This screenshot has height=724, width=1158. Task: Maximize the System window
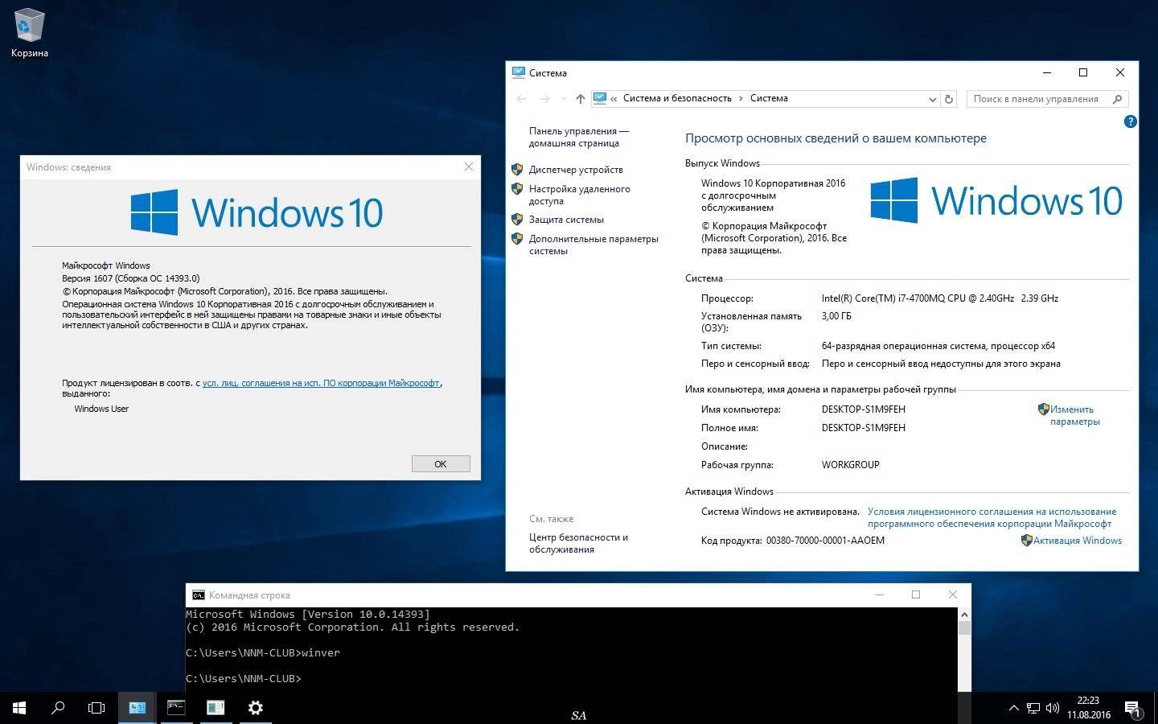tap(1083, 72)
